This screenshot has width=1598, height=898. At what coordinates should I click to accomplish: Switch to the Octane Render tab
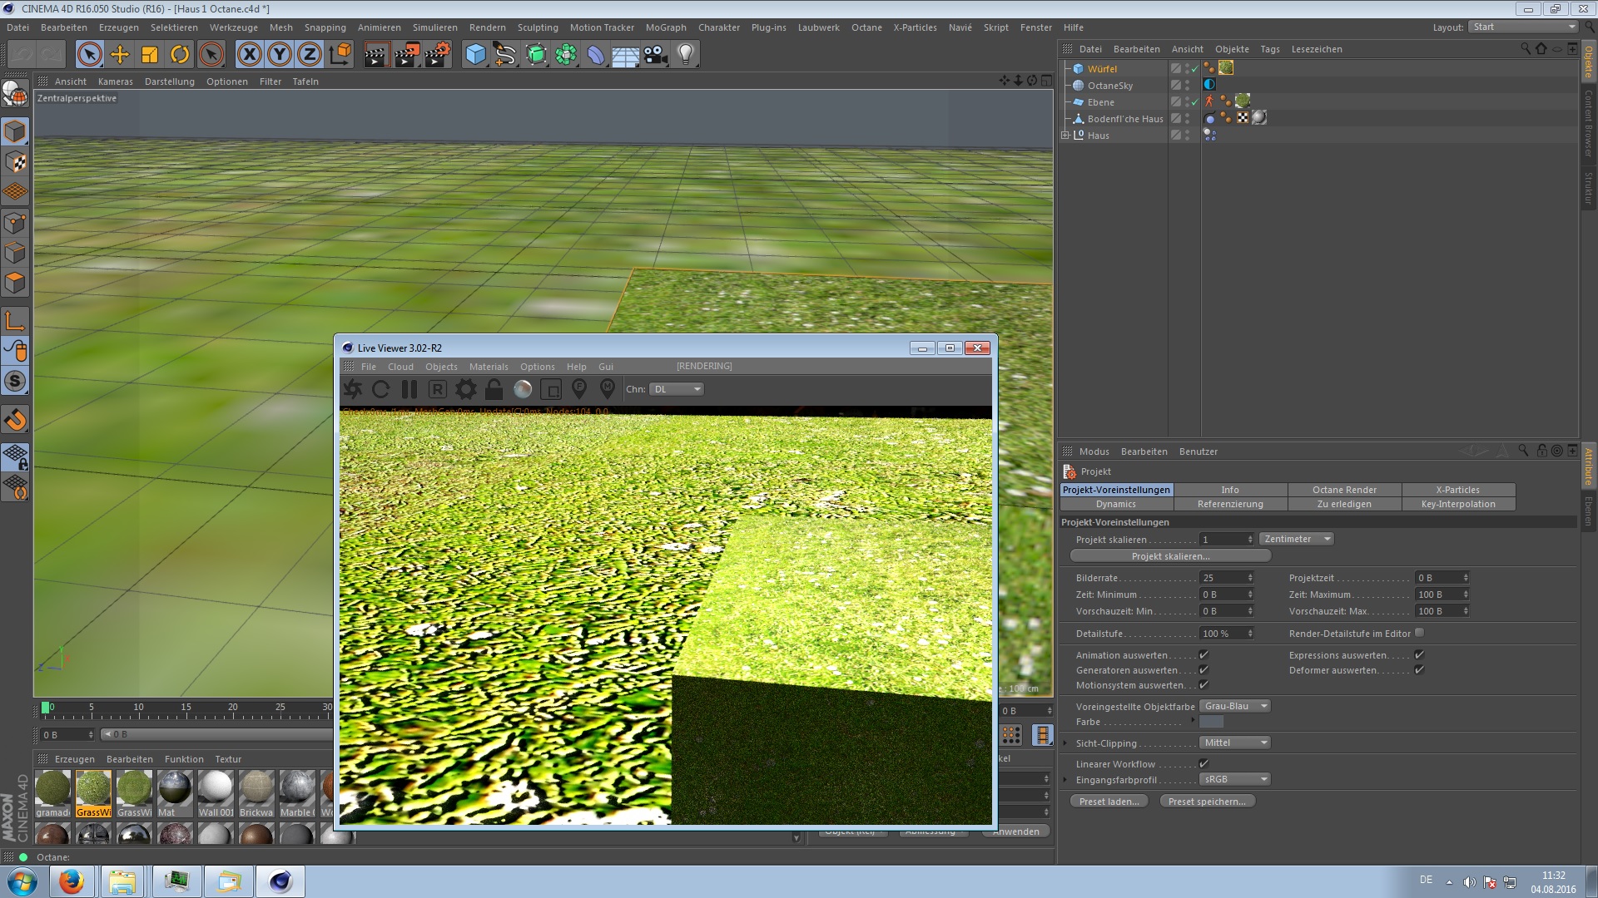point(1344,490)
